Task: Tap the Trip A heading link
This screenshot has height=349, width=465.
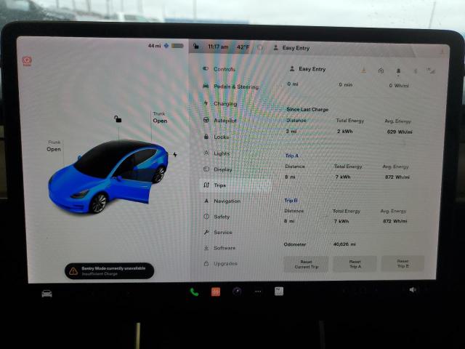Action: tap(292, 156)
